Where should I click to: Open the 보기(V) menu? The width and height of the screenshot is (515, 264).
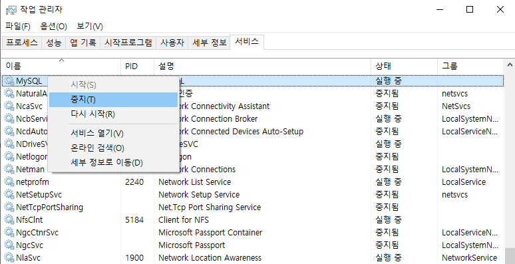point(90,27)
